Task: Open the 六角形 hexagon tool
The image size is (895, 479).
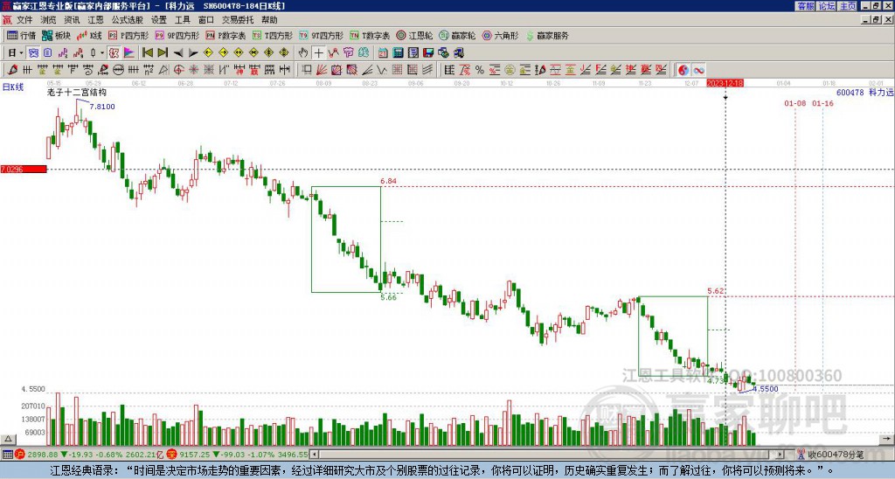Action: [x=500, y=35]
